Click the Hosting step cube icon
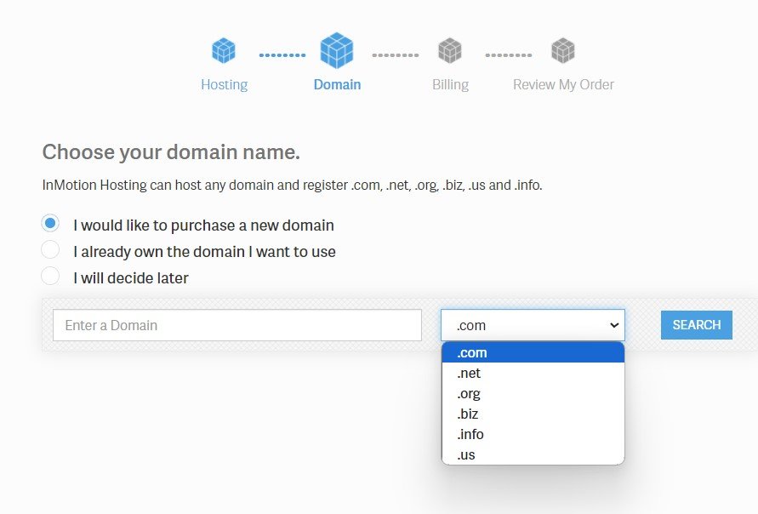The image size is (758, 514). click(224, 50)
